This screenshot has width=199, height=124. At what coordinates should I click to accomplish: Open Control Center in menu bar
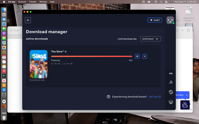click(166, 2)
